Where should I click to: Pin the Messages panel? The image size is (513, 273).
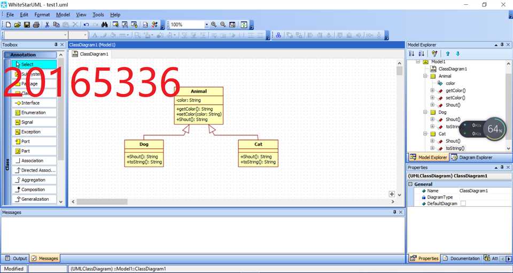[394, 212]
